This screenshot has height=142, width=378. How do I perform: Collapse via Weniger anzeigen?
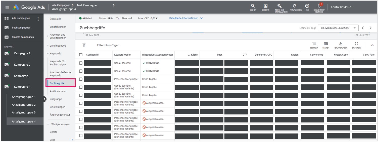click(58, 124)
